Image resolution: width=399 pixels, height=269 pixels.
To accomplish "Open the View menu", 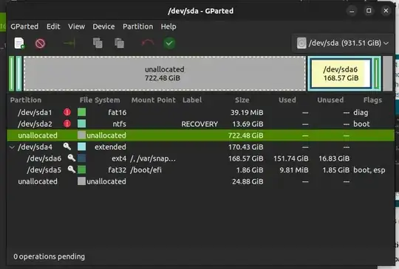I will pos(76,27).
